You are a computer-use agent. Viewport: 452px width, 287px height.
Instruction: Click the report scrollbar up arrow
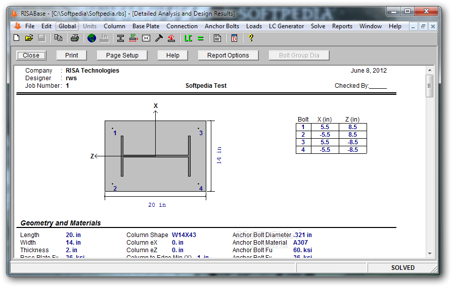point(430,70)
